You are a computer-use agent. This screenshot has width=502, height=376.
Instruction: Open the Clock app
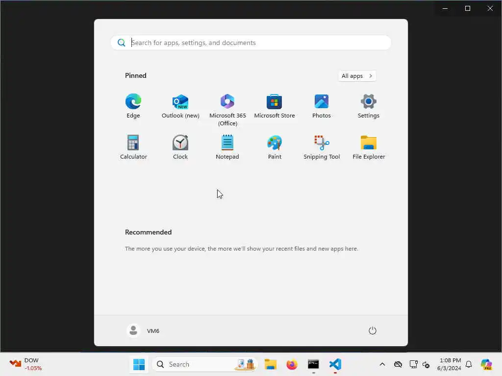click(180, 147)
